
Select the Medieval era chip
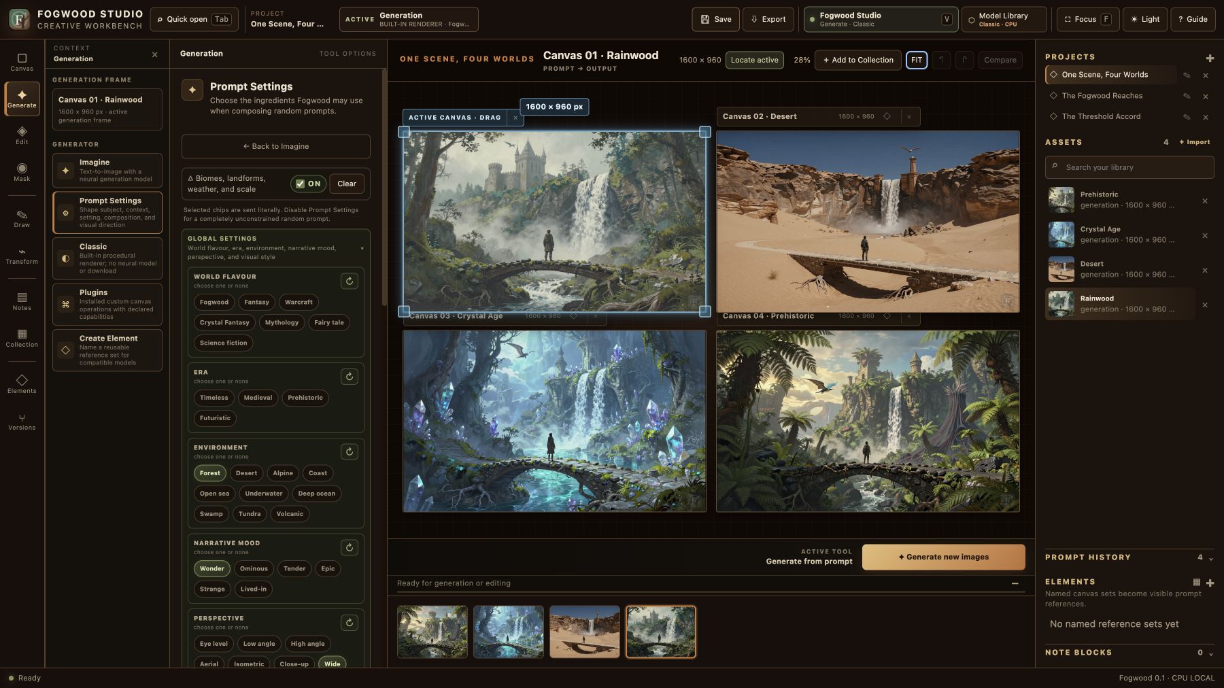(x=258, y=398)
